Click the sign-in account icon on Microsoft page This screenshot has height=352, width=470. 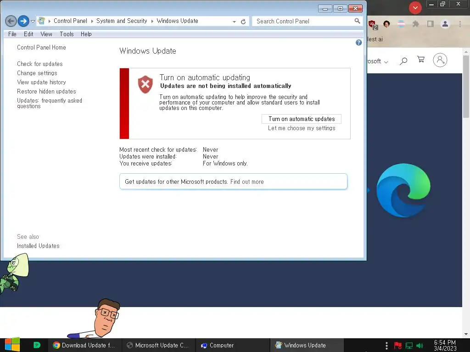tap(440, 60)
